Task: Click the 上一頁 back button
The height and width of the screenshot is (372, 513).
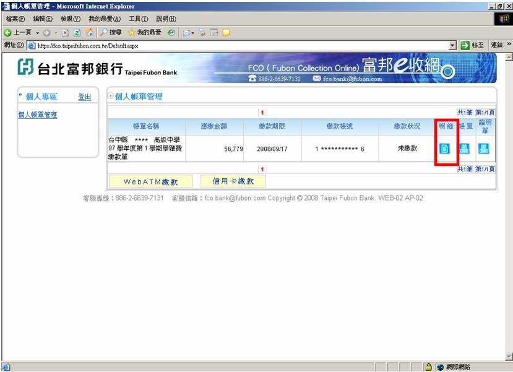Action: pos(19,32)
